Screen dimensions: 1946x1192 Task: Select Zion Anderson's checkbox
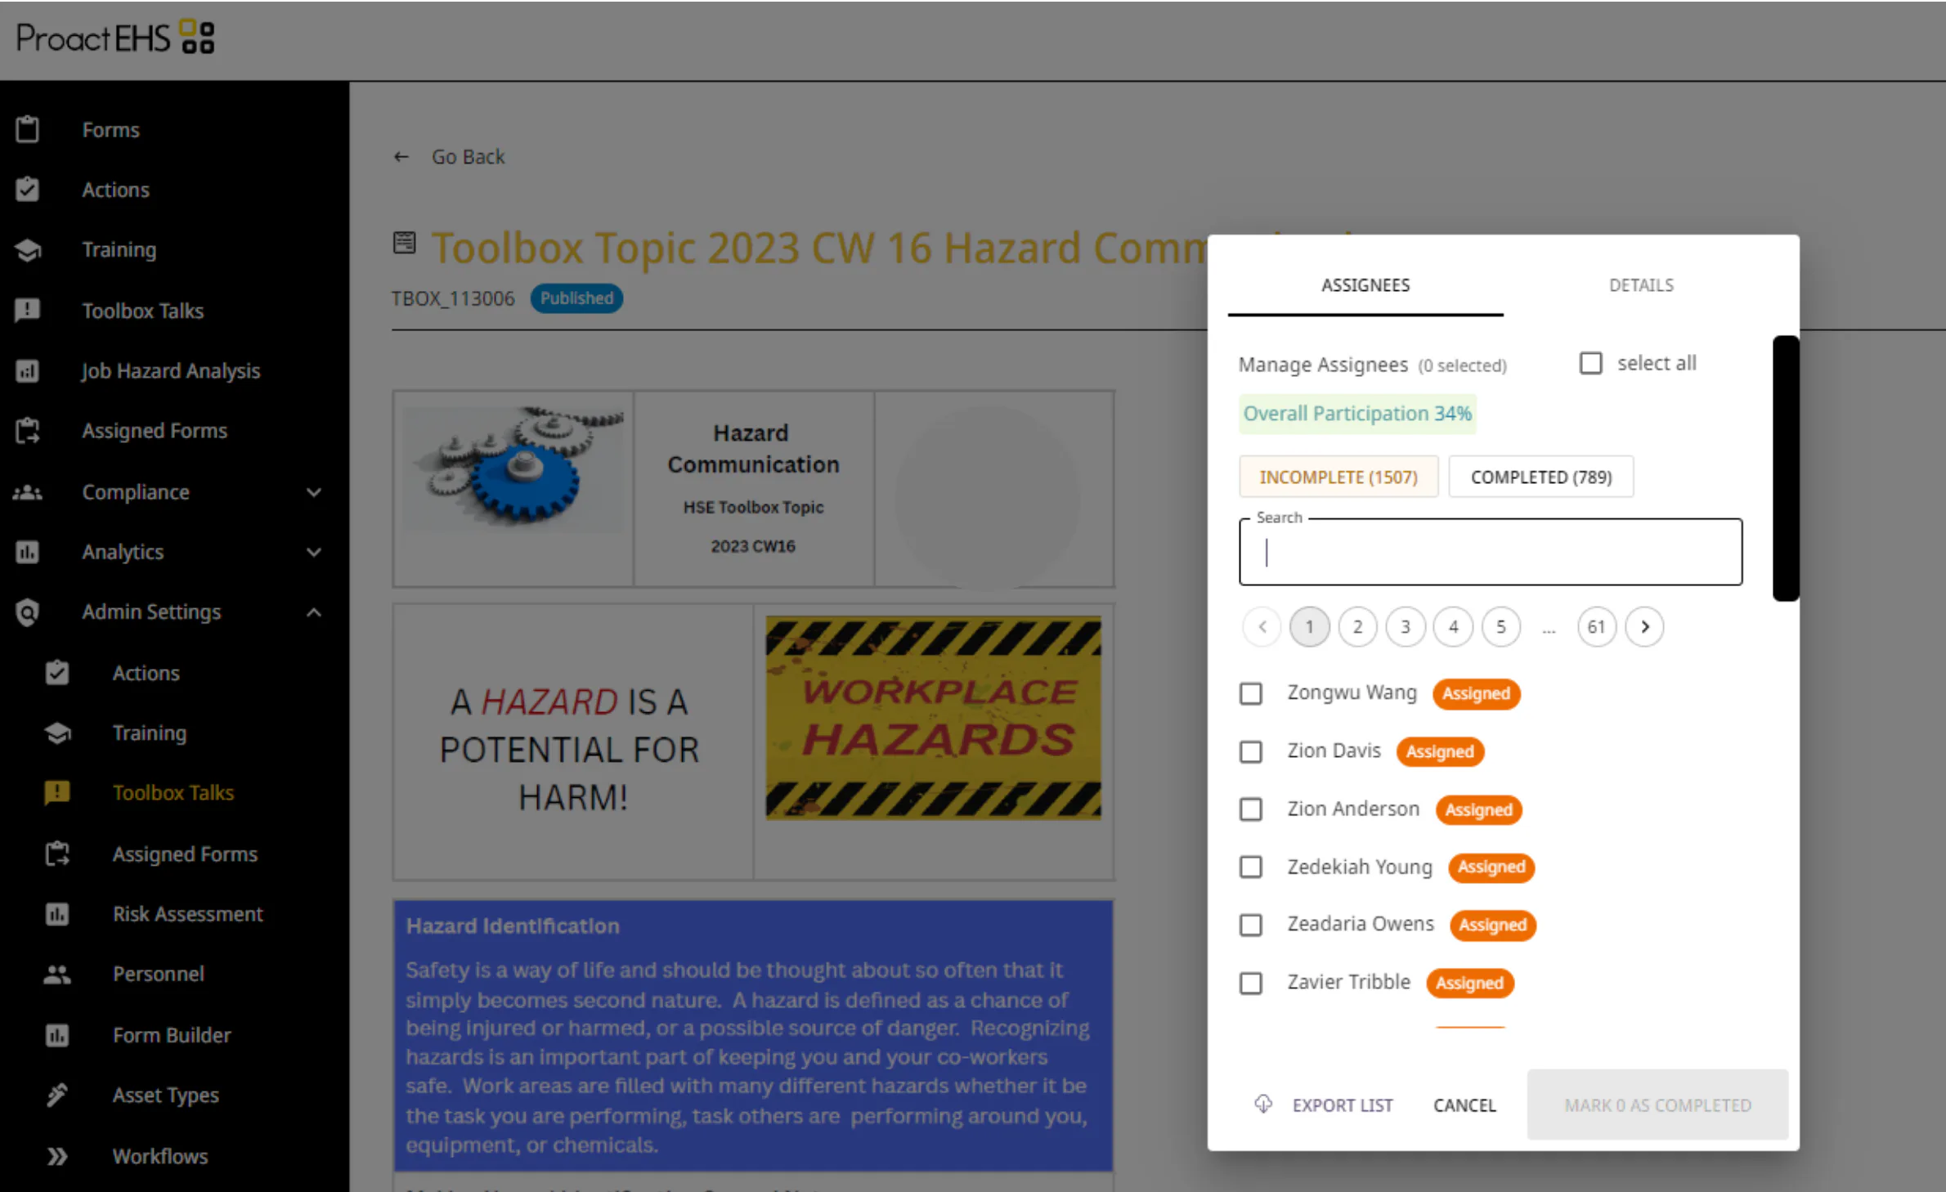click(1251, 809)
